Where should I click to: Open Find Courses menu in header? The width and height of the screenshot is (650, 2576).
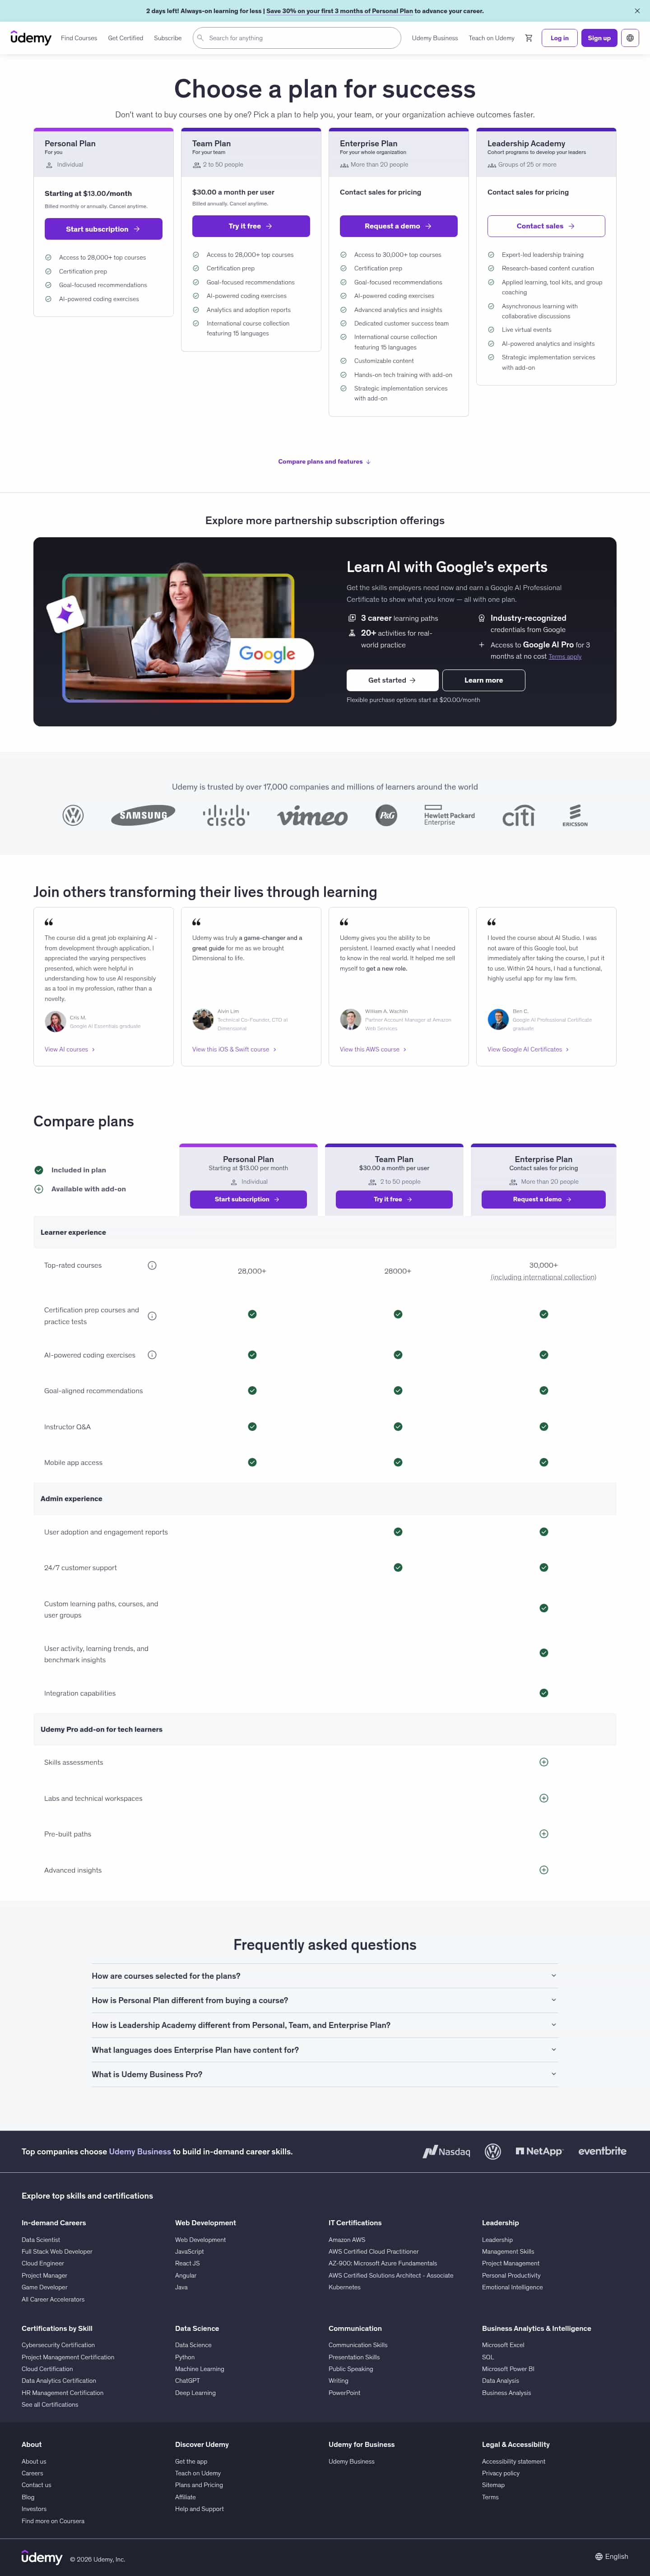click(79, 38)
